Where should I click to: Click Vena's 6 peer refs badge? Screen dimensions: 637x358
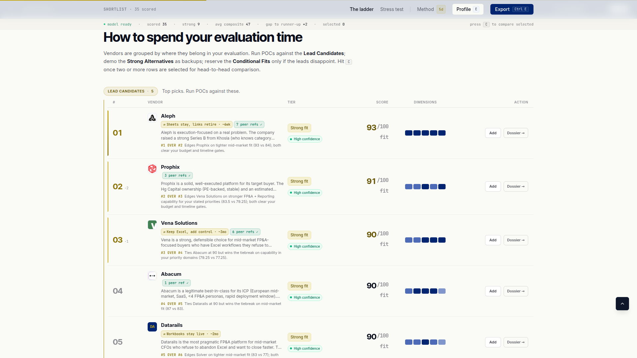tap(245, 232)
